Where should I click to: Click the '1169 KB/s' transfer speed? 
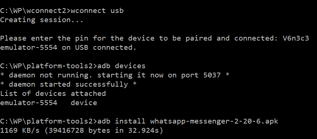tap(20, 131)
